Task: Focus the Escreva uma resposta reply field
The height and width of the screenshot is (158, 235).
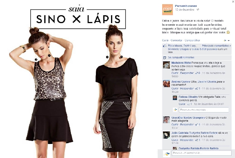Action: [204, 110]
